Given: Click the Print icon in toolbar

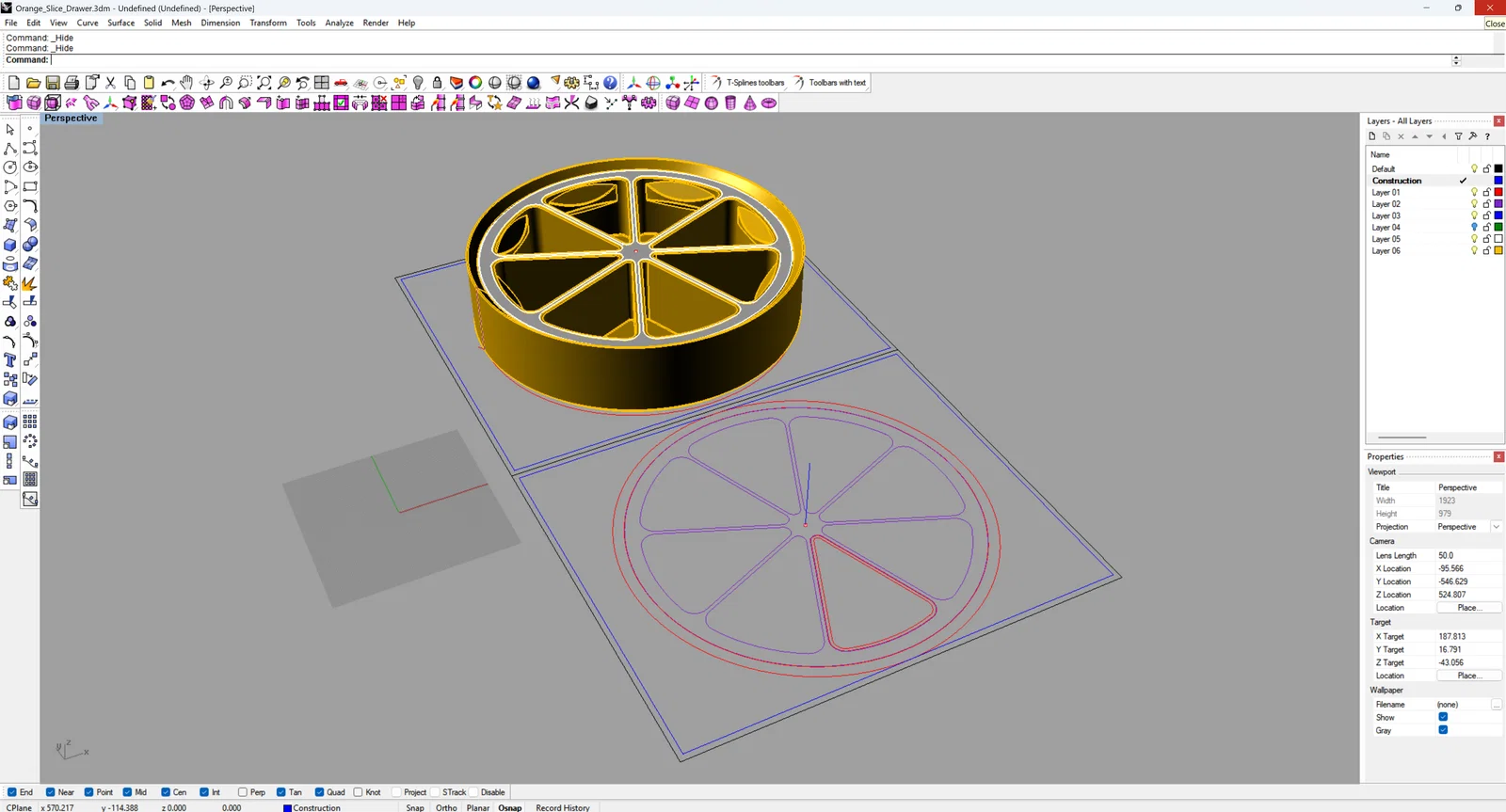Looking at the screenshot, I should click(x=72, y=83).
